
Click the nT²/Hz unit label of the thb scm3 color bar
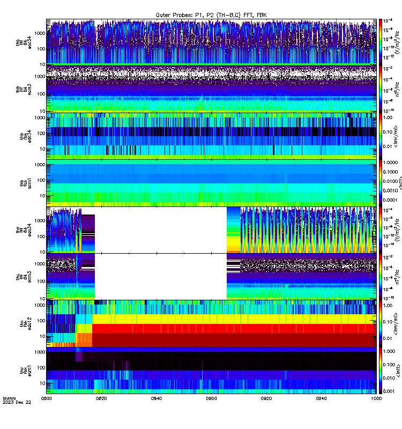pos(398,89)
